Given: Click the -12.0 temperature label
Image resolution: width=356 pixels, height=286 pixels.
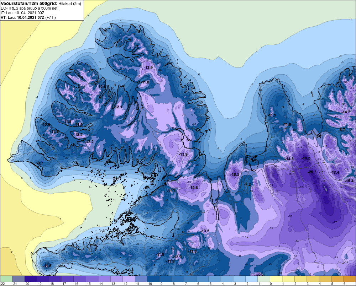Looking at the screenshot, I should point(101,87).
